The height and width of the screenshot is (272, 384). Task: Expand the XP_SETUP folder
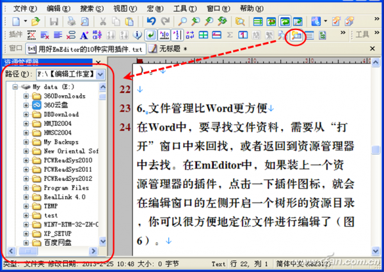pos(26,234)
